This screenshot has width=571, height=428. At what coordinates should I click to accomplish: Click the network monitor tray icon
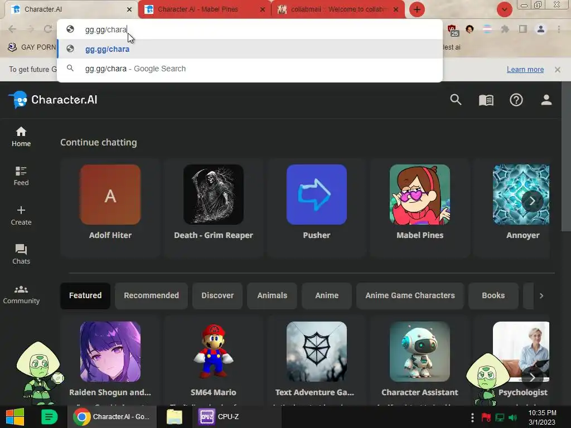500,418
